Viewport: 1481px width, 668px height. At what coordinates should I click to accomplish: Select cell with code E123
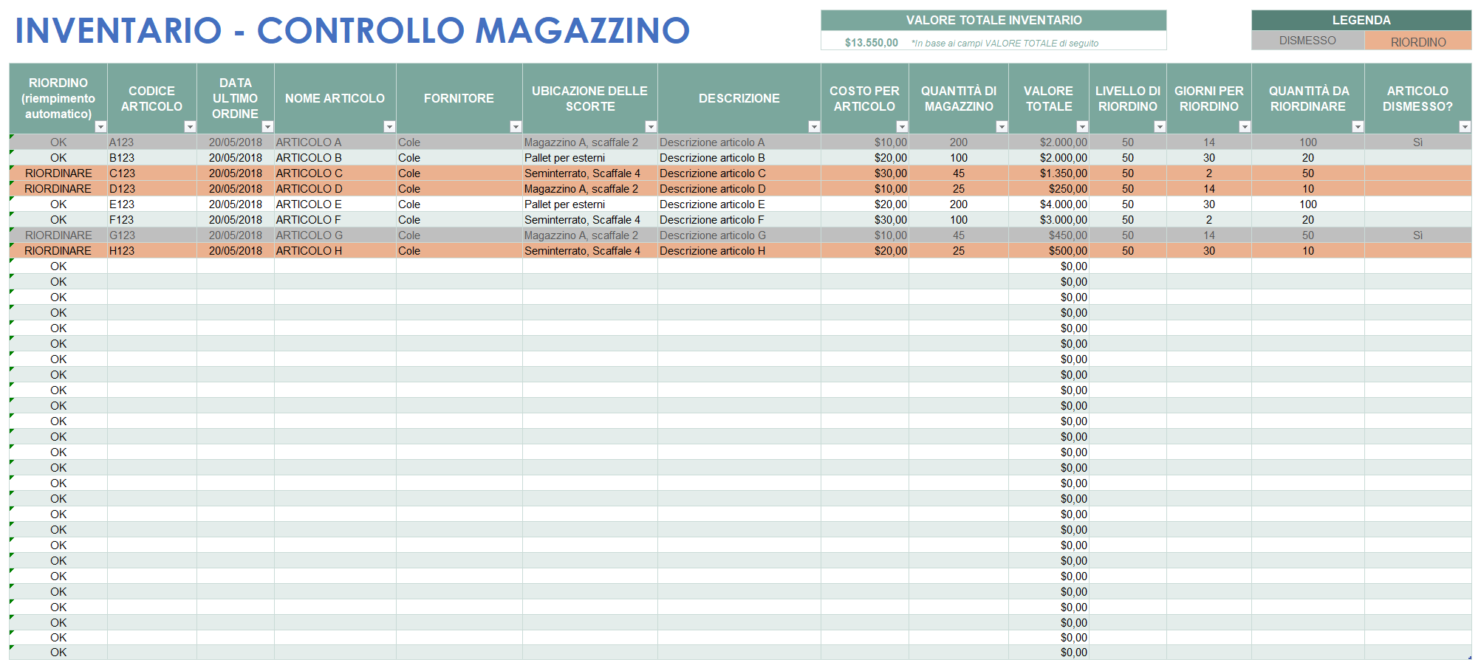point(152,204)
